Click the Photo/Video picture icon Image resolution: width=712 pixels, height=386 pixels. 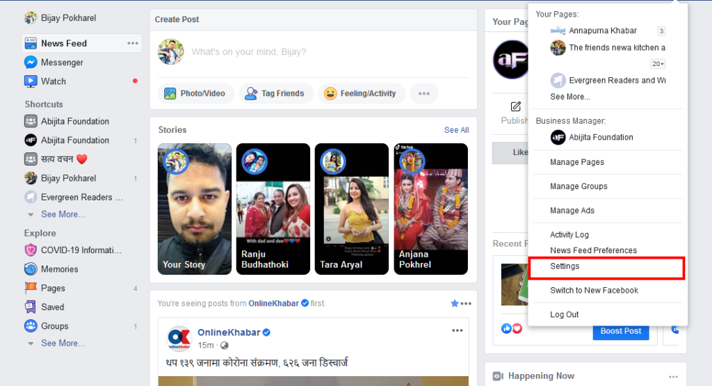[x=170, y=94]
